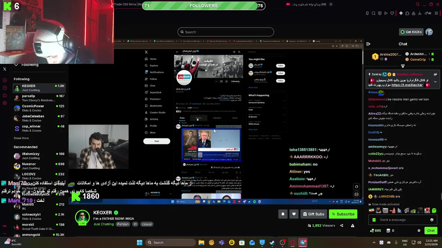Show hidden system tray icons chevron
Image resolution: width=442 pixels, height=248 pixels.
374,242
